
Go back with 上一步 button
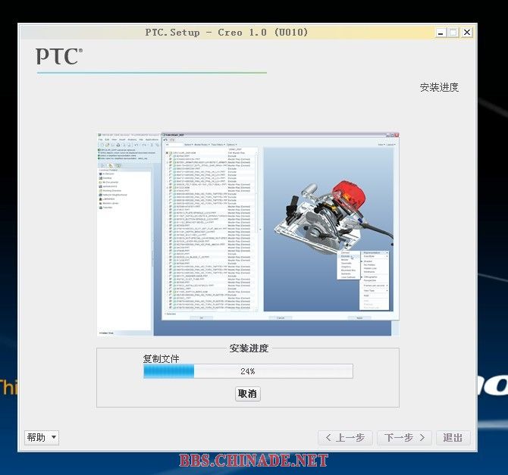[x=345, y=438]
